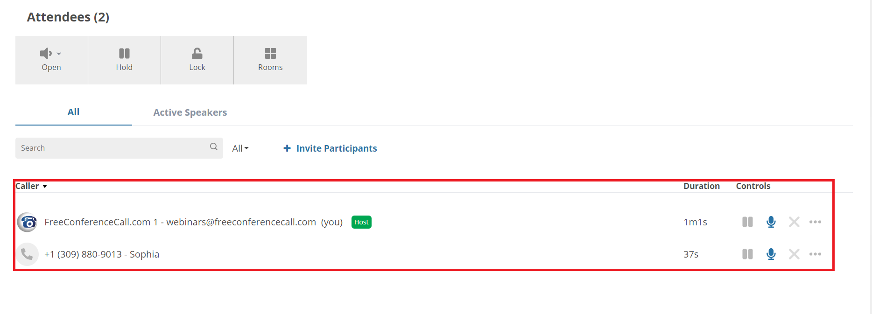Select the All attendees tab

(73, 112)
